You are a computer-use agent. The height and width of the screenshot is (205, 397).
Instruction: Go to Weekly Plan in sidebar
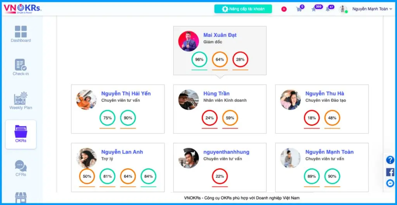pos(21,101)
